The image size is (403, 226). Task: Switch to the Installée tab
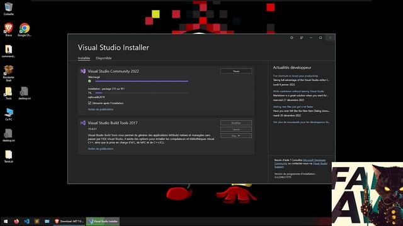pyautogui.click(x=84, y=58)
